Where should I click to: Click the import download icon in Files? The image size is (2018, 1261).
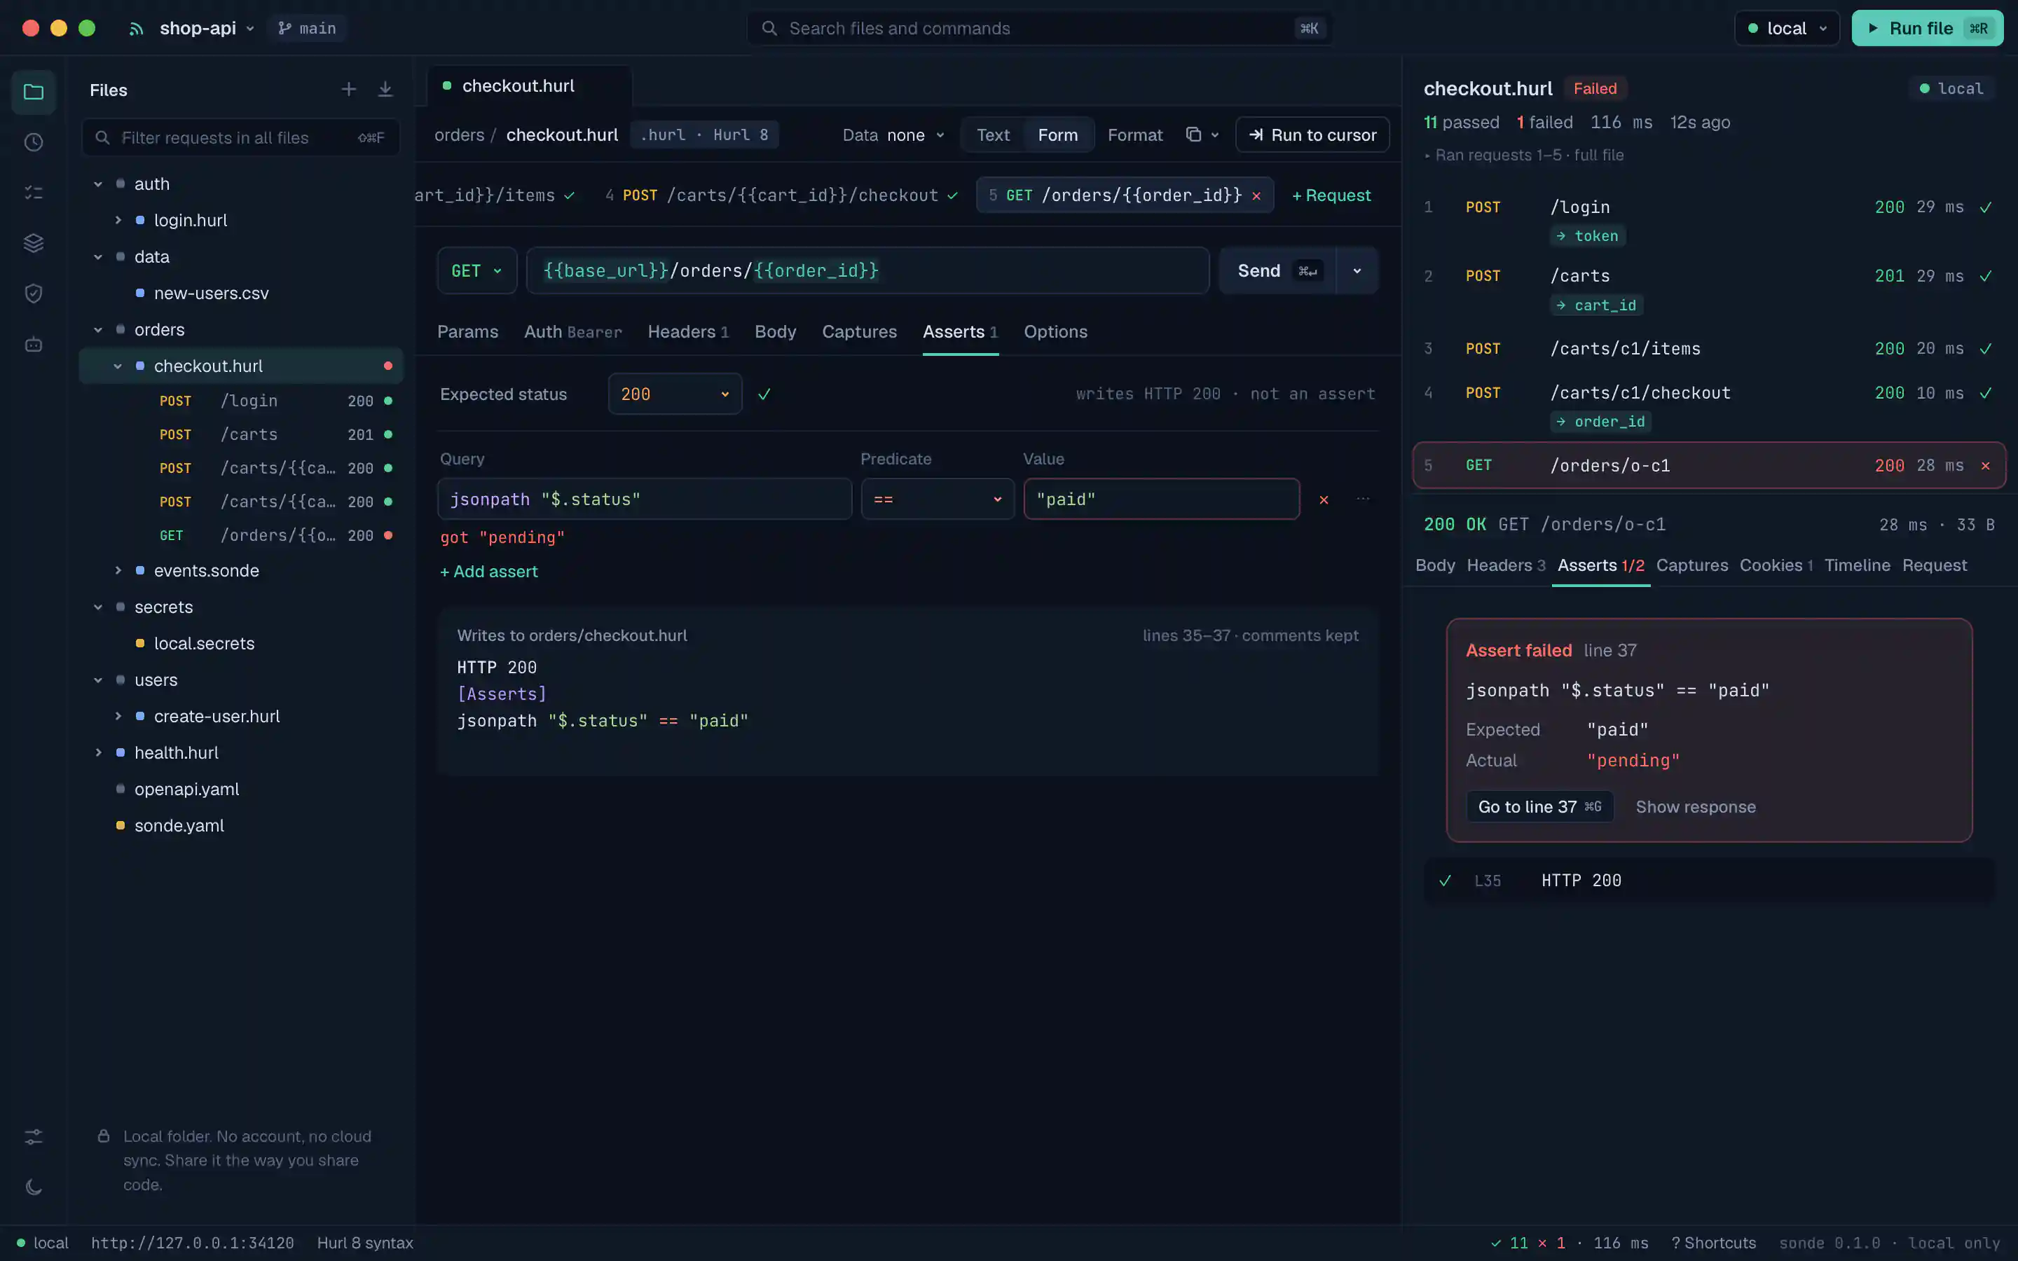click(x=385, y=89)
